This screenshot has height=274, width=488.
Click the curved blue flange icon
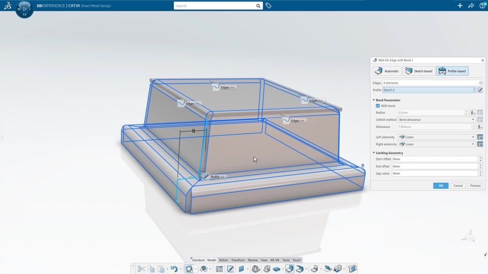300,269
